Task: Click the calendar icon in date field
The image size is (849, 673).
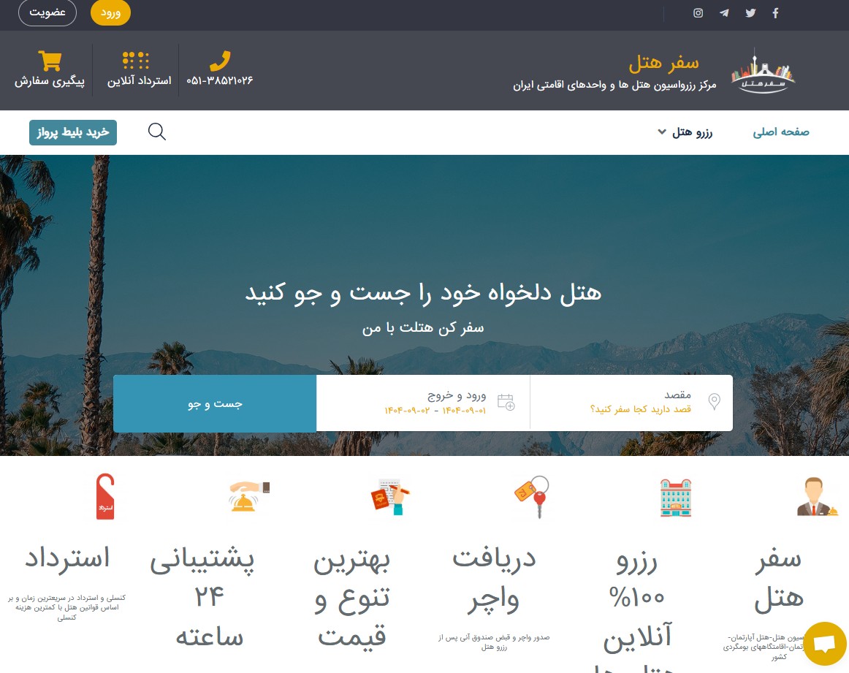Action: click(x=506, y=403)
